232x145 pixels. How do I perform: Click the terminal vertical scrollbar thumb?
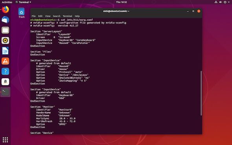[x=201, y=93]
